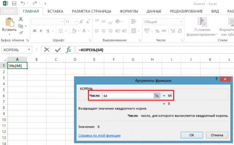Toggle bold Ж formatting
This screenshot has height=145, width=234.
tap(34, 31)
